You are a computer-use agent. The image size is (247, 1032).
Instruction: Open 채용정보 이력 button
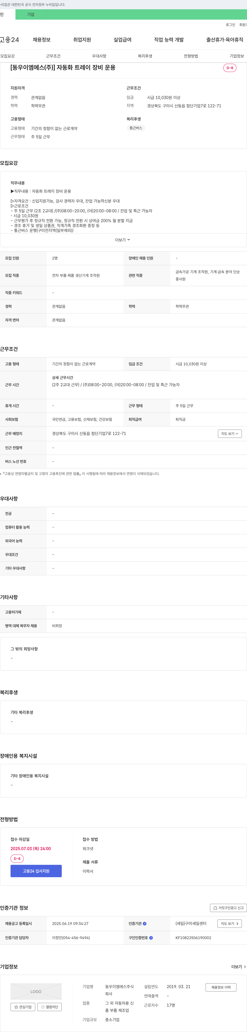tap(221, 987)
